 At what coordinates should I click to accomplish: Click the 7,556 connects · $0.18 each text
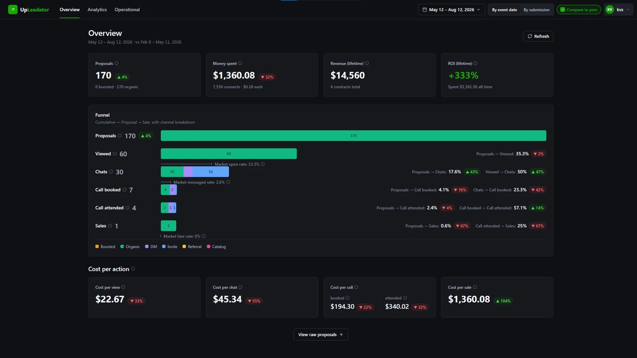pos(238,87)
